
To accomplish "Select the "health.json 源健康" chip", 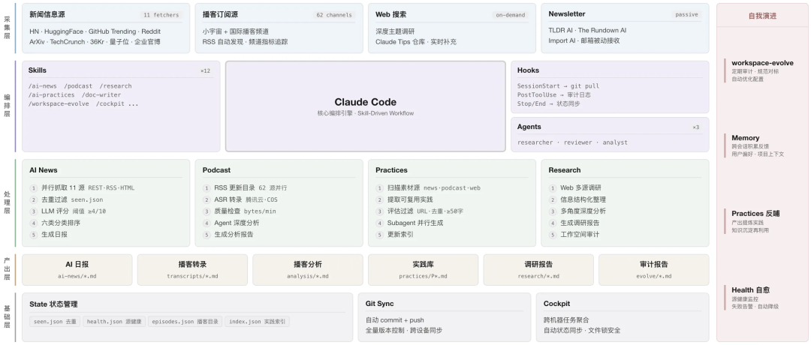I will point(114,322).
